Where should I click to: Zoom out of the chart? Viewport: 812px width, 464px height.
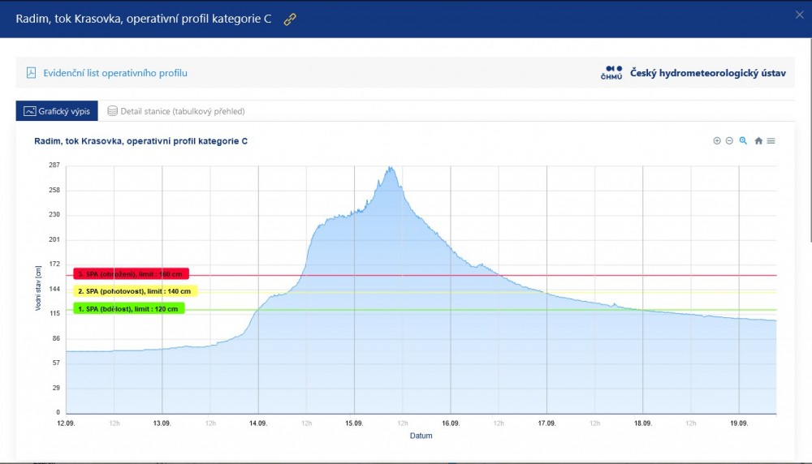point(729,141)
